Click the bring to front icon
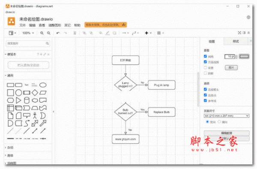257x169 pixels. (84, 33)
